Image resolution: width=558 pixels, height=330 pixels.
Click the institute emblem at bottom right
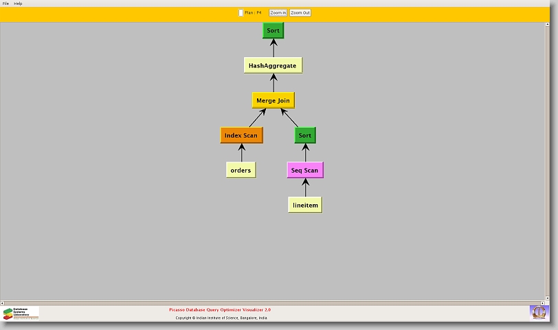click(539, 312)
